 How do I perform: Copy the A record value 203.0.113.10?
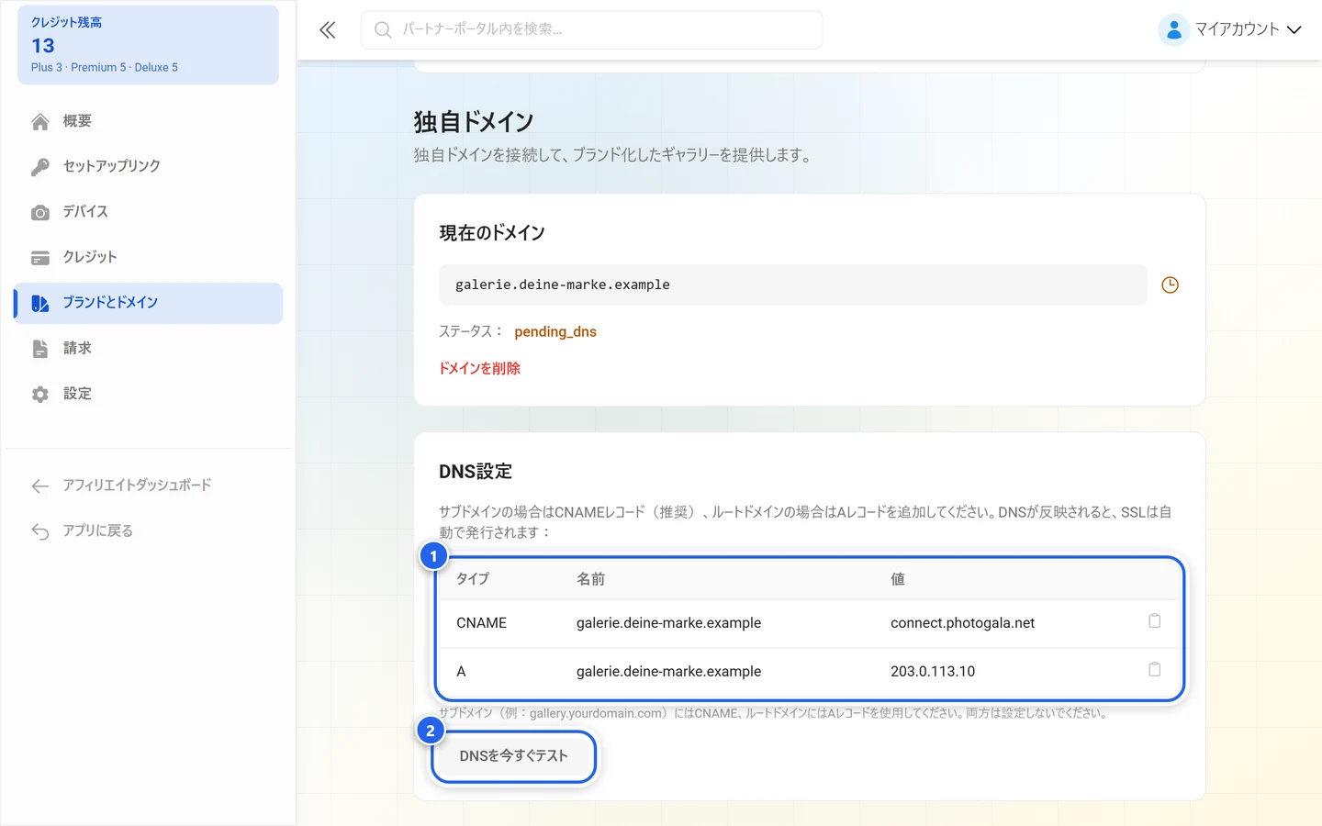point(1154,670)
